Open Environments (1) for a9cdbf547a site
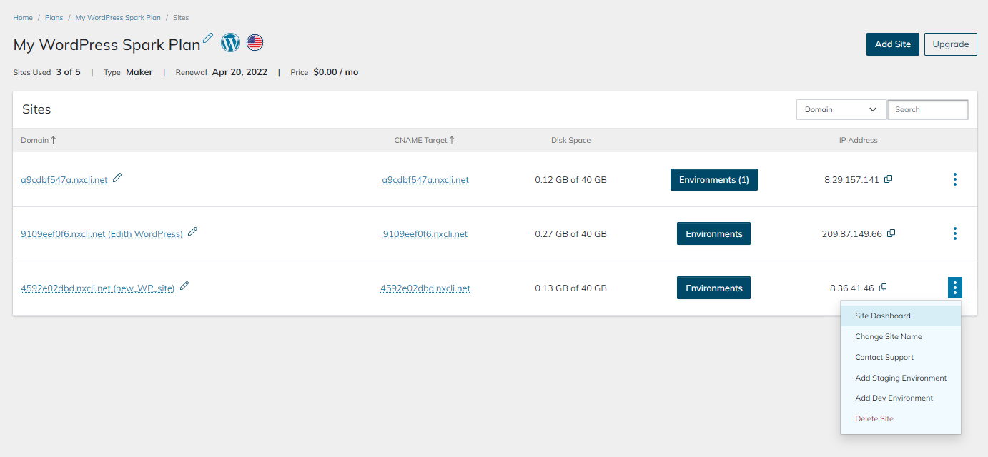This screenshot has width=988, height=457. (714, 179)
